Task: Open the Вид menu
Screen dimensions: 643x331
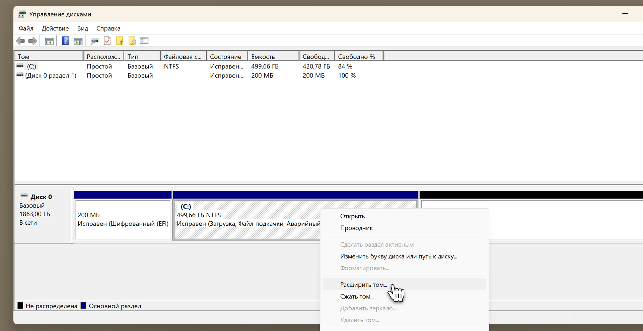Action: pos(82,28)
